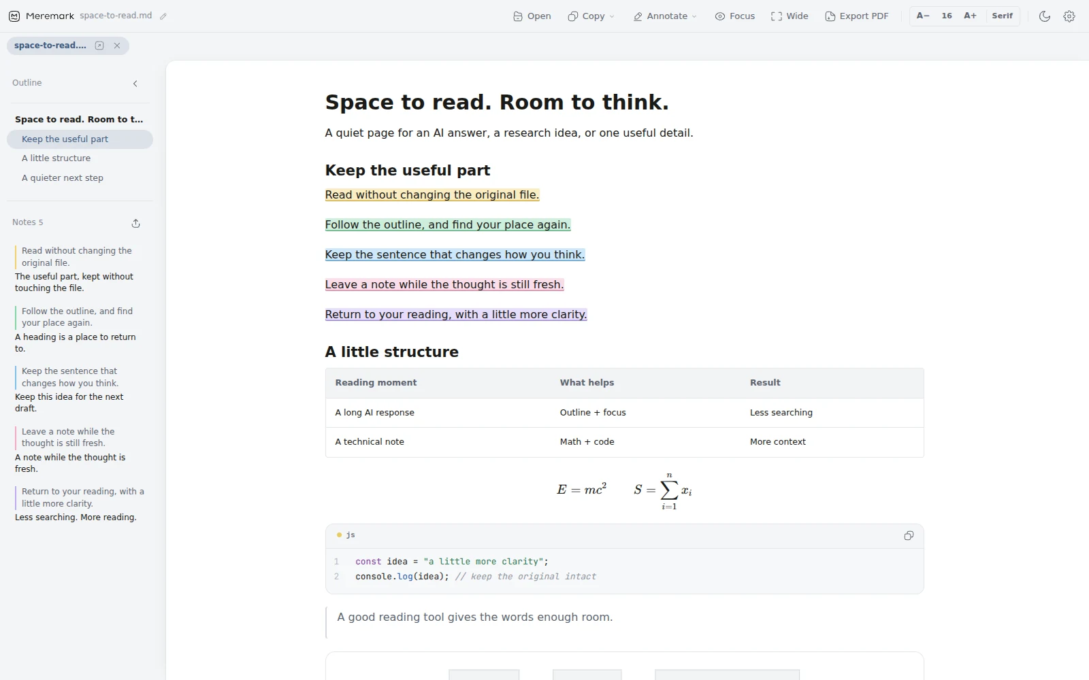Click the js language label of code block
The width and height of the screenshot is (1089, 680).
[x=351, y=535]
